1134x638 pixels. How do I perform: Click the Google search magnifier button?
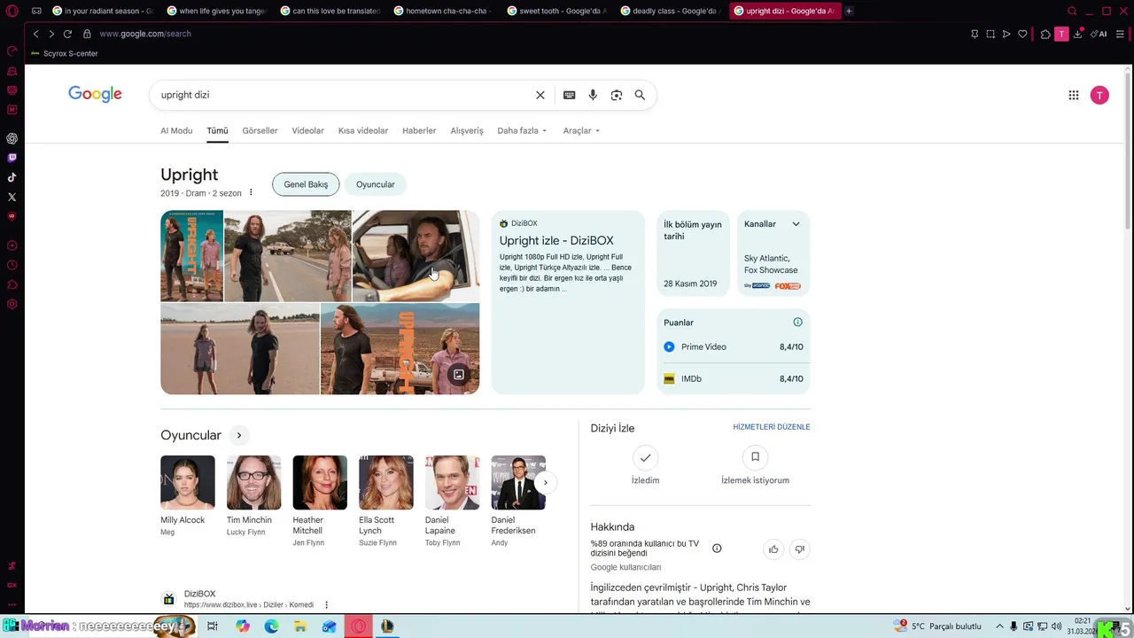coord(640,95)
